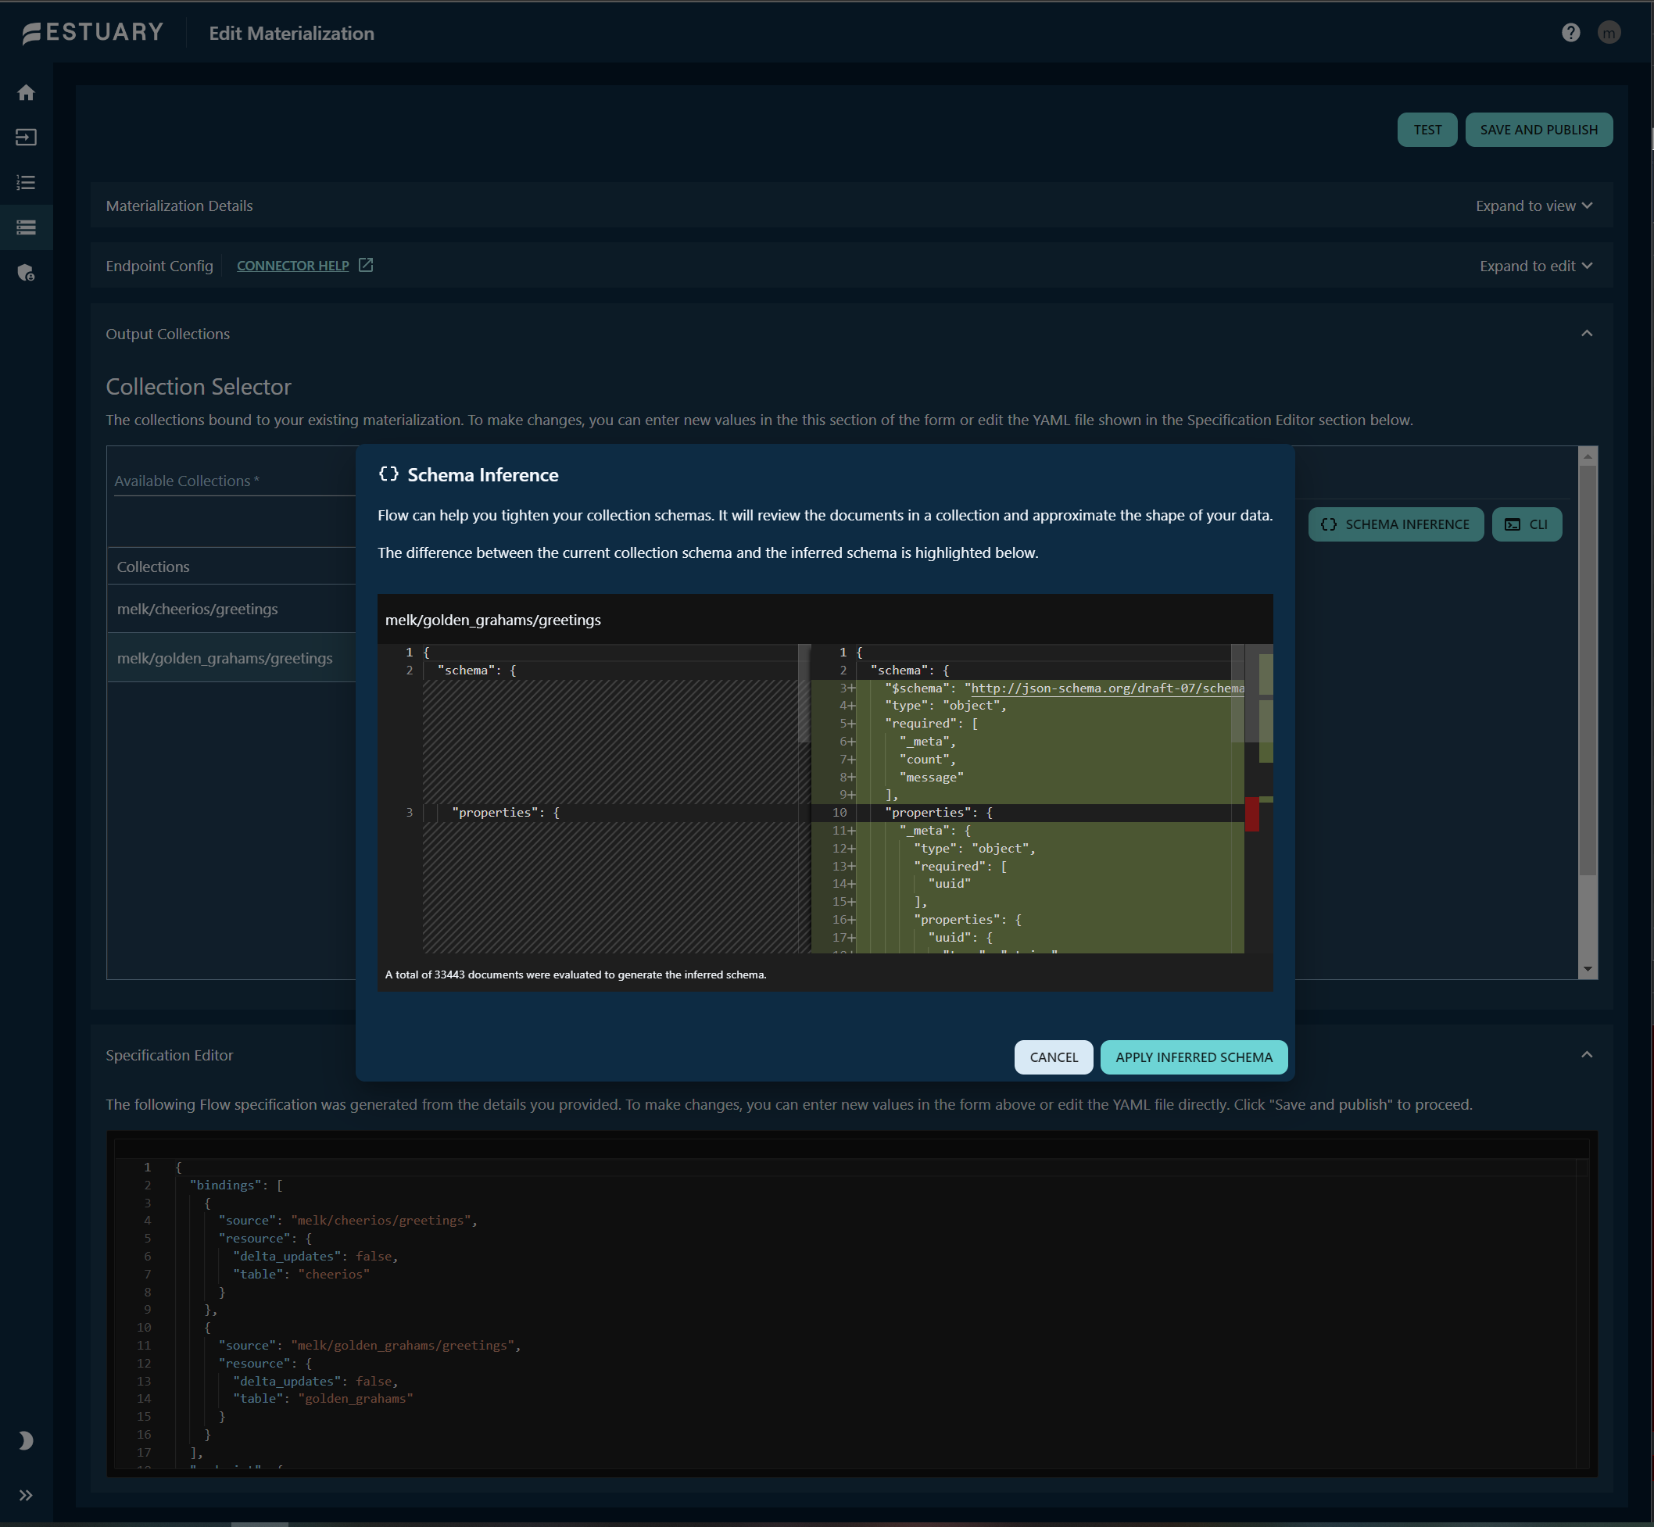1654x1527 pixels.
Task: Expand the sidebar navigation arrows
Action: pyautogui.click(x=26, y=1495)
